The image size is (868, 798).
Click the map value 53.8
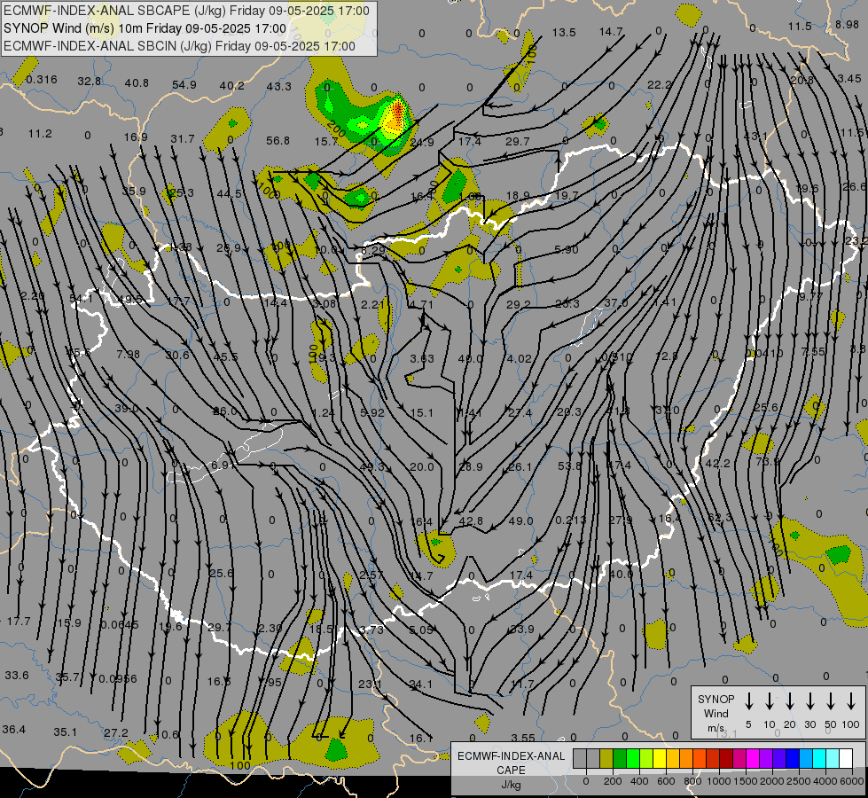point(569,466)
